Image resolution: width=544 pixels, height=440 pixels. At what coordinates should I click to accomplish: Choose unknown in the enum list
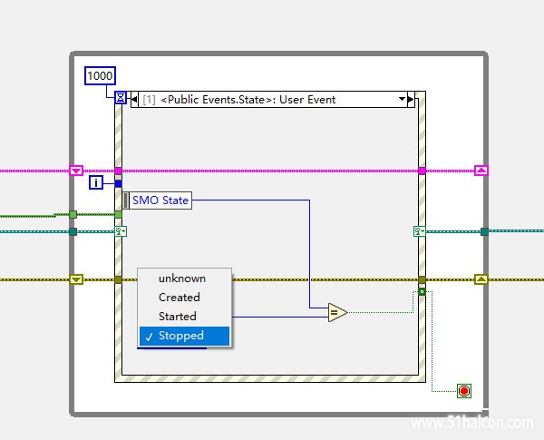tap(184, 279)
